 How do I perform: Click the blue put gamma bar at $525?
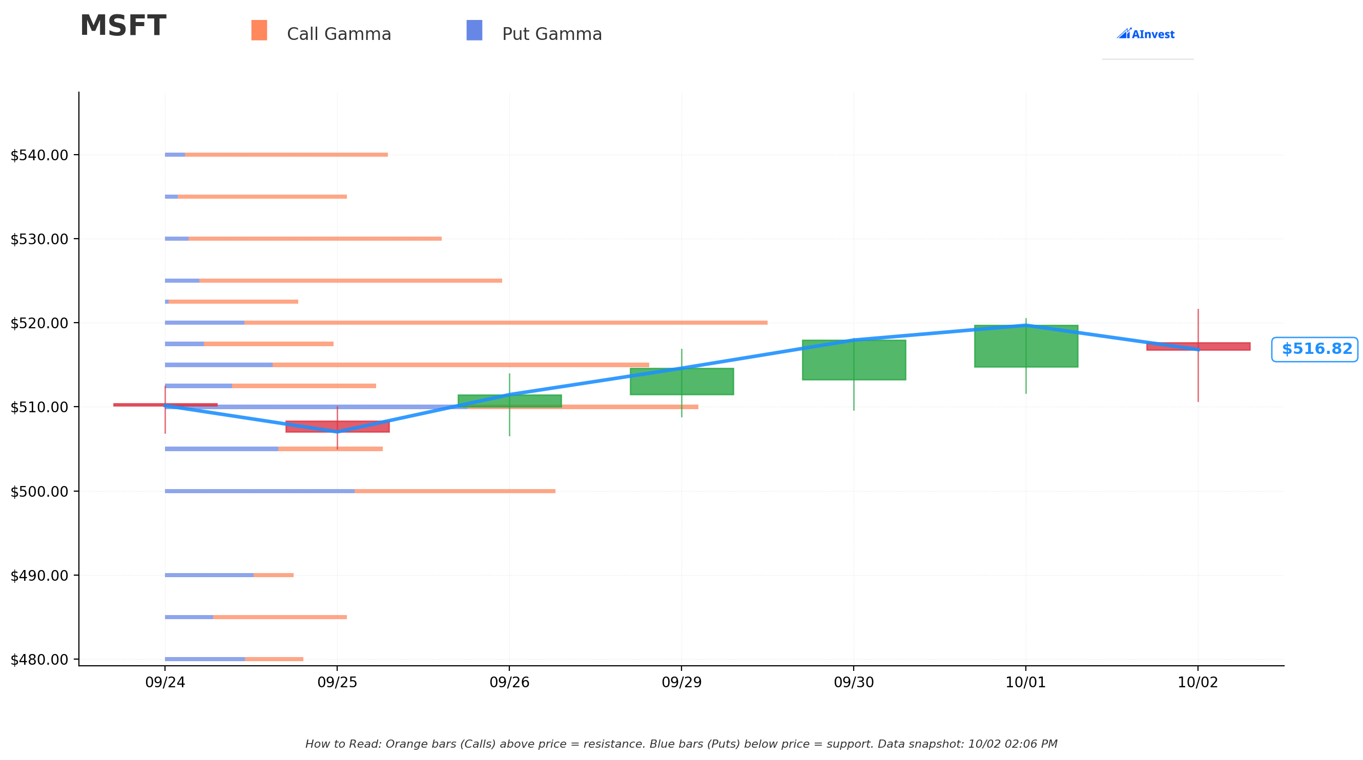coord(182,281)
